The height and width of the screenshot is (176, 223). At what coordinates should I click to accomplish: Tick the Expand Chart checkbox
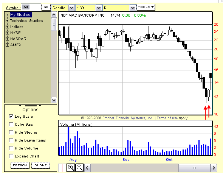tap(11, 156)
